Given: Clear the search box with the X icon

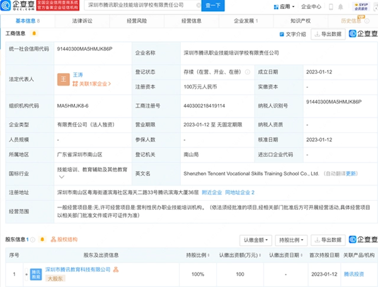Looking at the screenshot, I should 198,5.
